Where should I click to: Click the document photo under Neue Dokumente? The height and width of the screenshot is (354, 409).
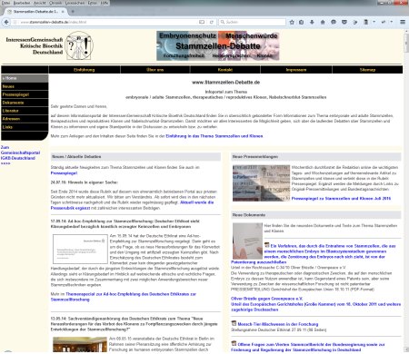(x=247, y=241)
